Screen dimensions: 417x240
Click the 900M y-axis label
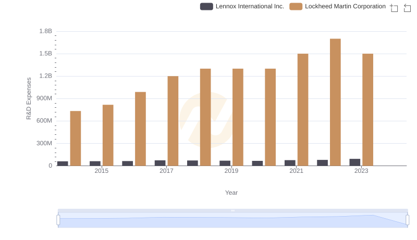(44, 98)
